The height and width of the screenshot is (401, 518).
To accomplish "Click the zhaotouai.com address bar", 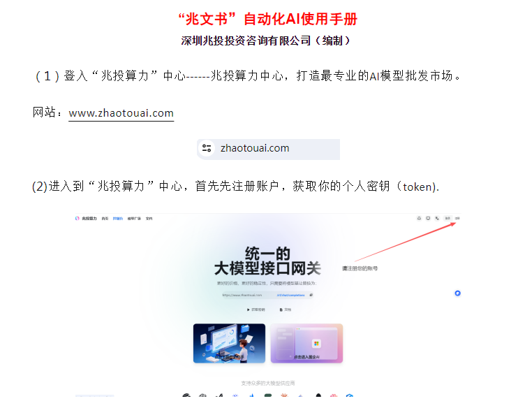I will click(x=268, y=149).
